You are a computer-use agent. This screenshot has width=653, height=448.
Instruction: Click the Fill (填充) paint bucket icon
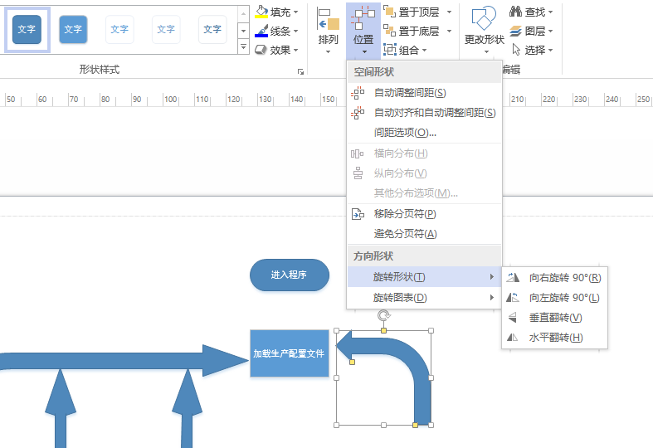click(261, 12)
